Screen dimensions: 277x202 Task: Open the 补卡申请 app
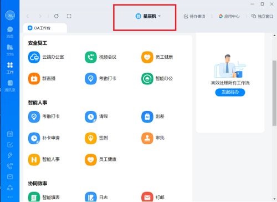click(x=44, y=138)
